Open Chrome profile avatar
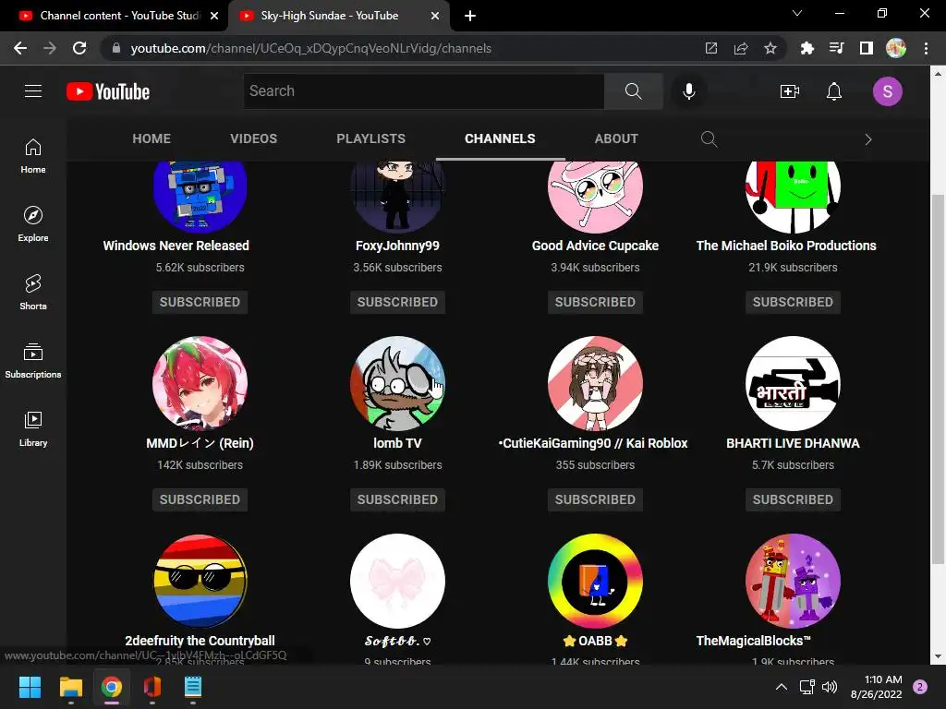The width and height of the screenshot is (946, 709). click(x=896, y=48)
